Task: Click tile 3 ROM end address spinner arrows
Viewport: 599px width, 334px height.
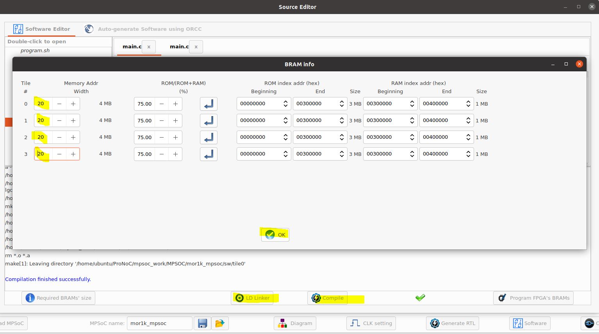Action: point(342,154)
